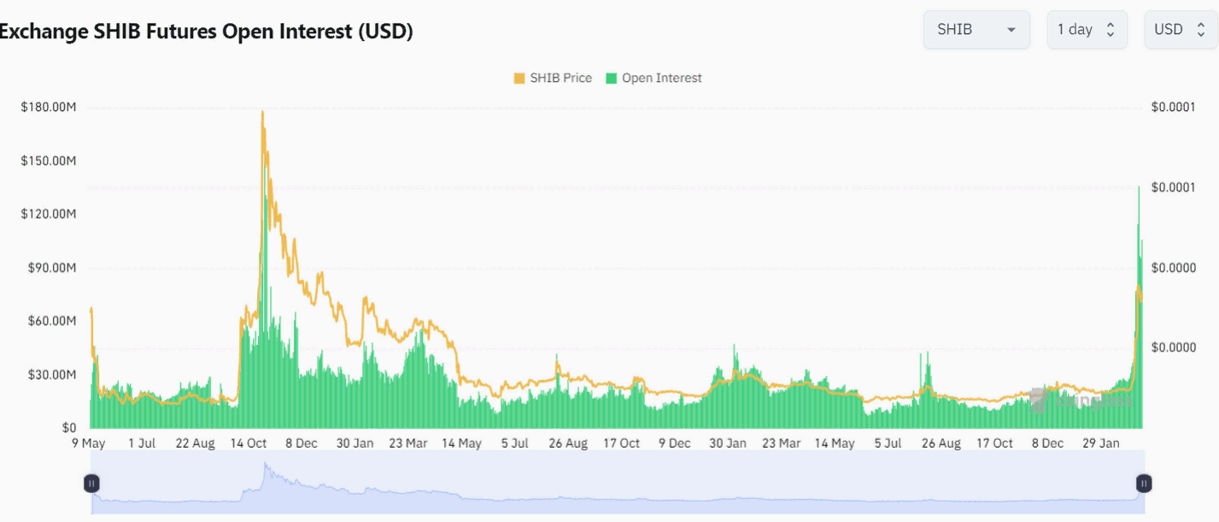Click the 14 Oct x-axis date label
Screen dimensions: 1219x522
(249, 444)
